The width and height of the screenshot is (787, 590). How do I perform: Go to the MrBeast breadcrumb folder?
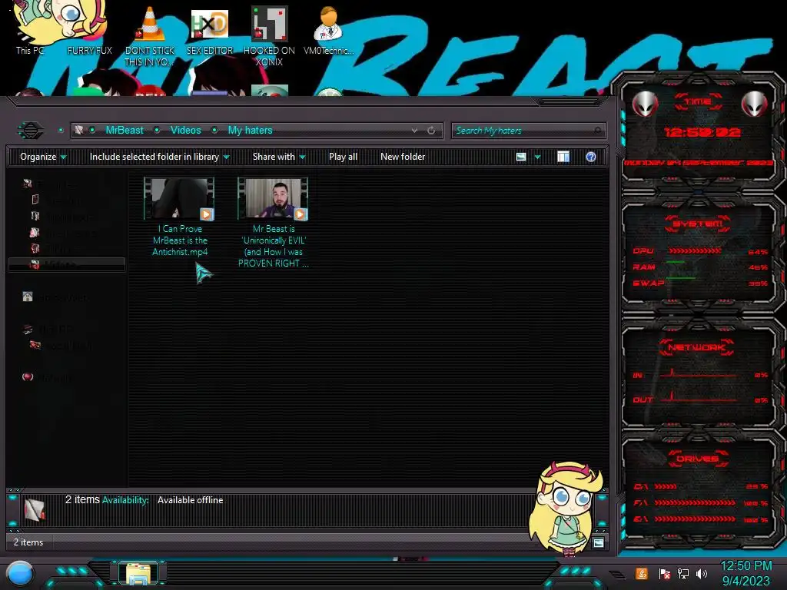[125, 131]
